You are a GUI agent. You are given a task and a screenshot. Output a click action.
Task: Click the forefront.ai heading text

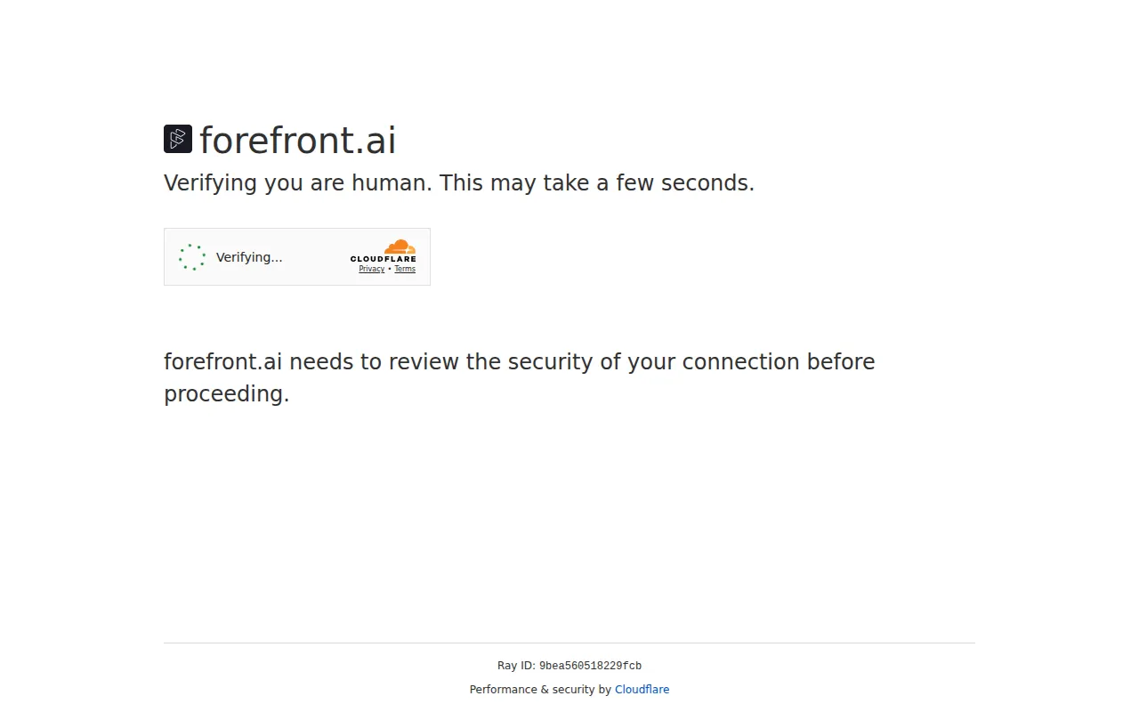tap(297, 140)
